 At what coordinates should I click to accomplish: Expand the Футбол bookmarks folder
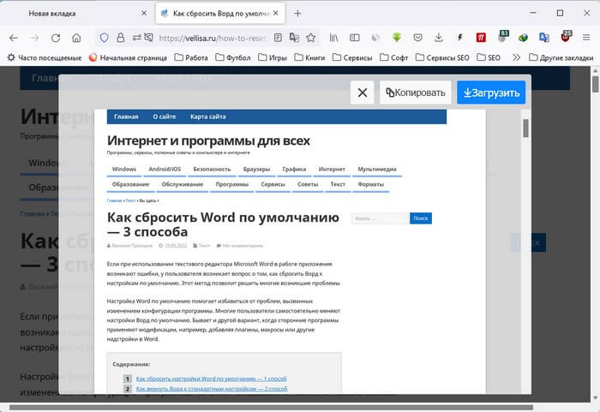(x=232, y=57)
